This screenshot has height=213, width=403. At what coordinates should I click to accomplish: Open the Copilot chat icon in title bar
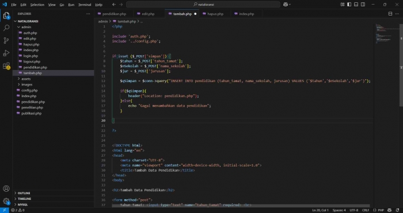coord(286,5)
